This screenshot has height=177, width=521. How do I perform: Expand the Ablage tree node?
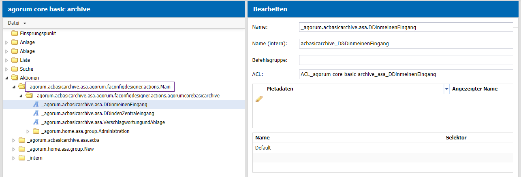tap(6, 51)
